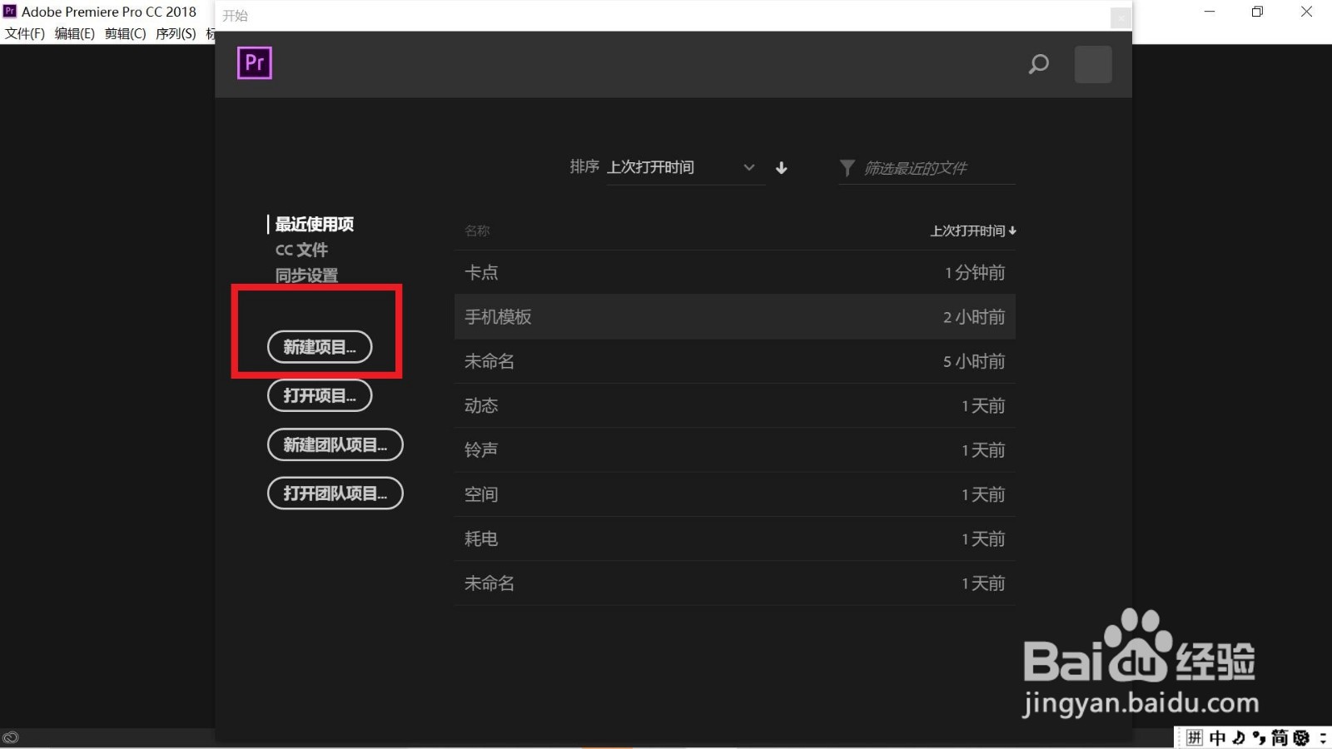Select the 最近使用项 tab
Screen dimensions: 1332x749
tap(315, 224)
